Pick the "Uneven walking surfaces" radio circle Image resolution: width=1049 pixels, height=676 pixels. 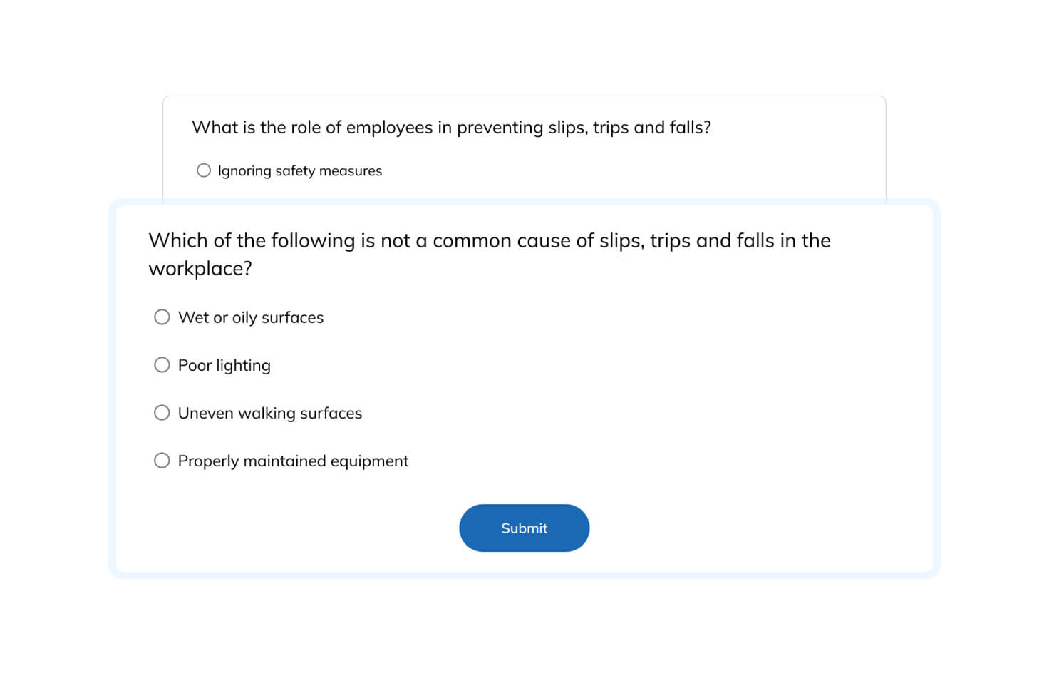(162, 413)
